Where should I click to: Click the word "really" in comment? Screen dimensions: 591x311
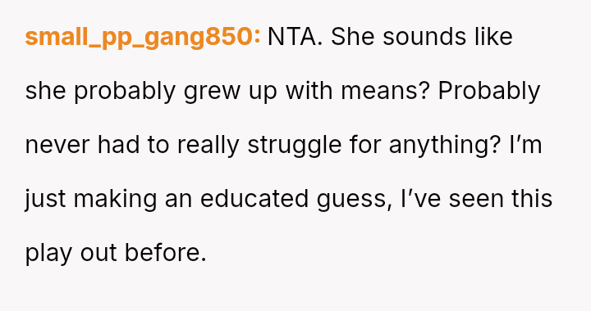pyautogui.click(x=208, y=145)
